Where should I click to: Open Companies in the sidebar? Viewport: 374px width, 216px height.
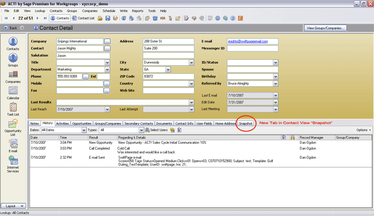13,76
